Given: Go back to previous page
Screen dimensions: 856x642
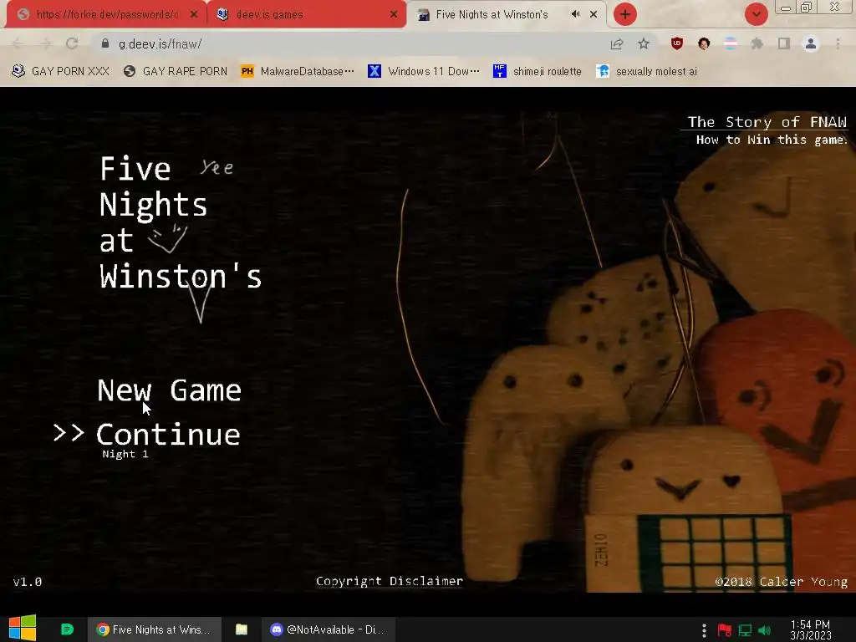Looking at the screenshot, I should click(18, 43).
